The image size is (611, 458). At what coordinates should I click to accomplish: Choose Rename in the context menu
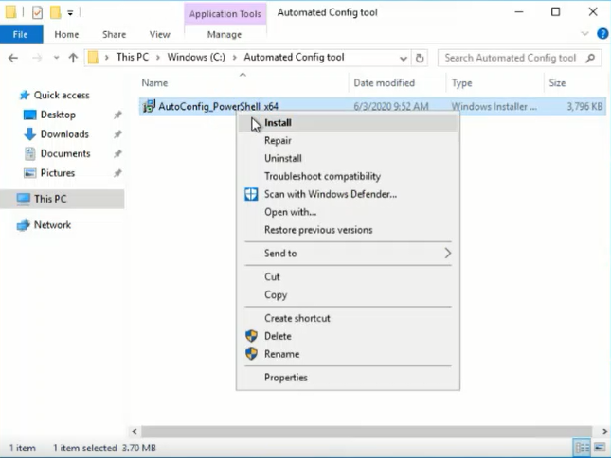348,354
